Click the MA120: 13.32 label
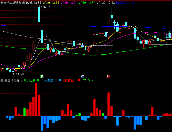Image resolution: width=172 pixels, height=132 pixels. point(106,3)
